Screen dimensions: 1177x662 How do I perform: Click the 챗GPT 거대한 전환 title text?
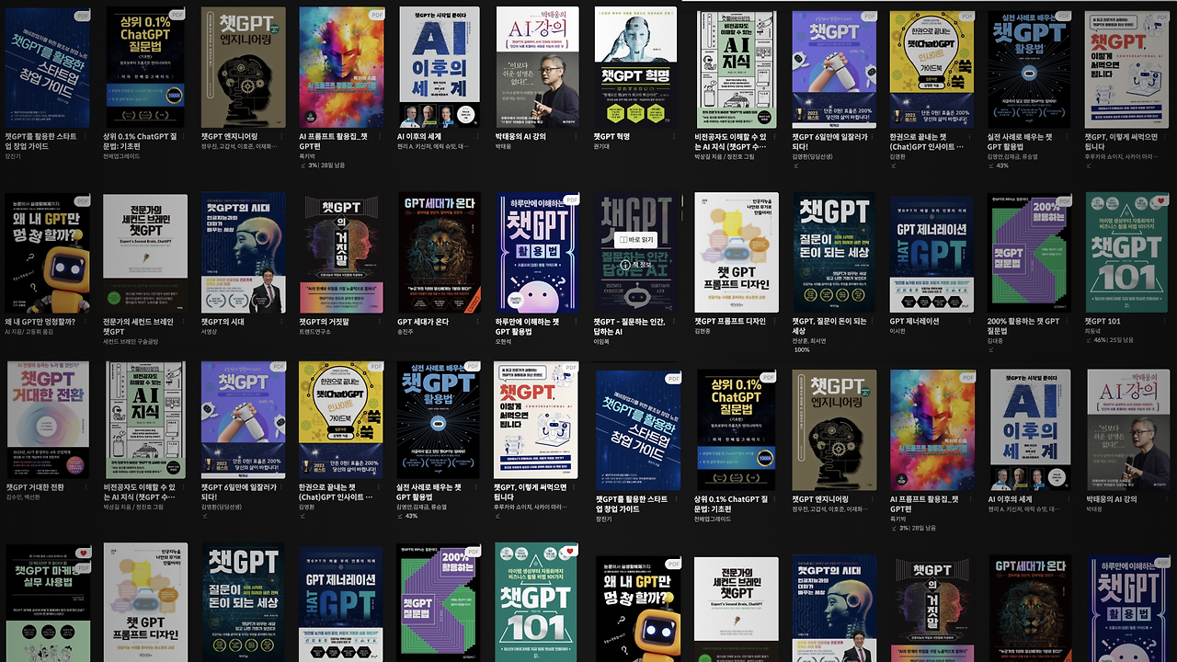[35, 487]
